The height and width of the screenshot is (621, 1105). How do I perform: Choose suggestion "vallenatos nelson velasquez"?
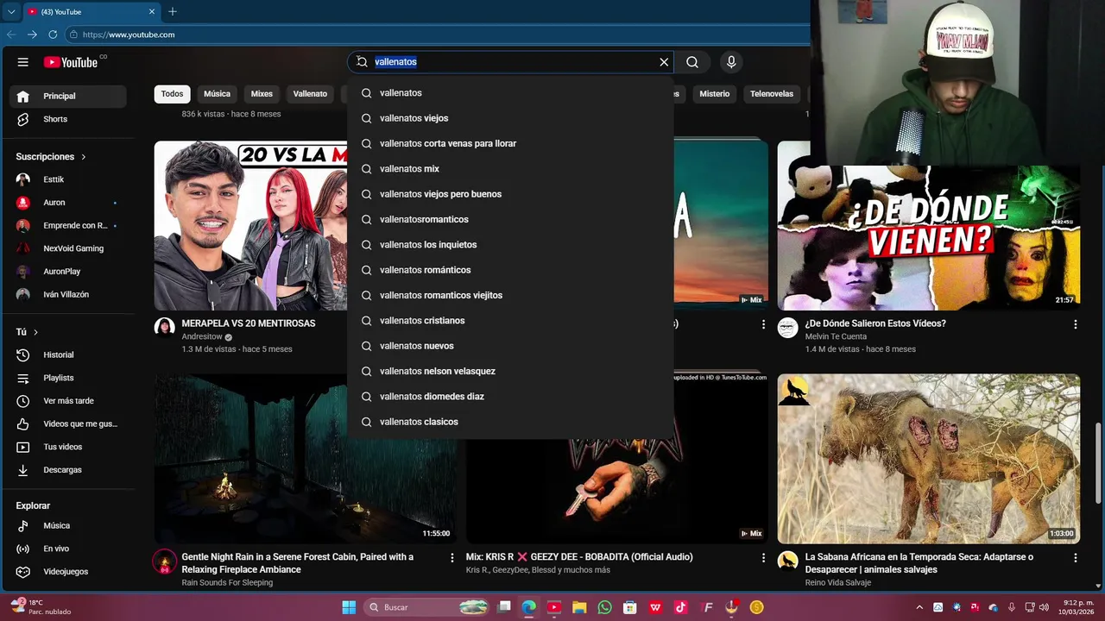pos(510,371)
